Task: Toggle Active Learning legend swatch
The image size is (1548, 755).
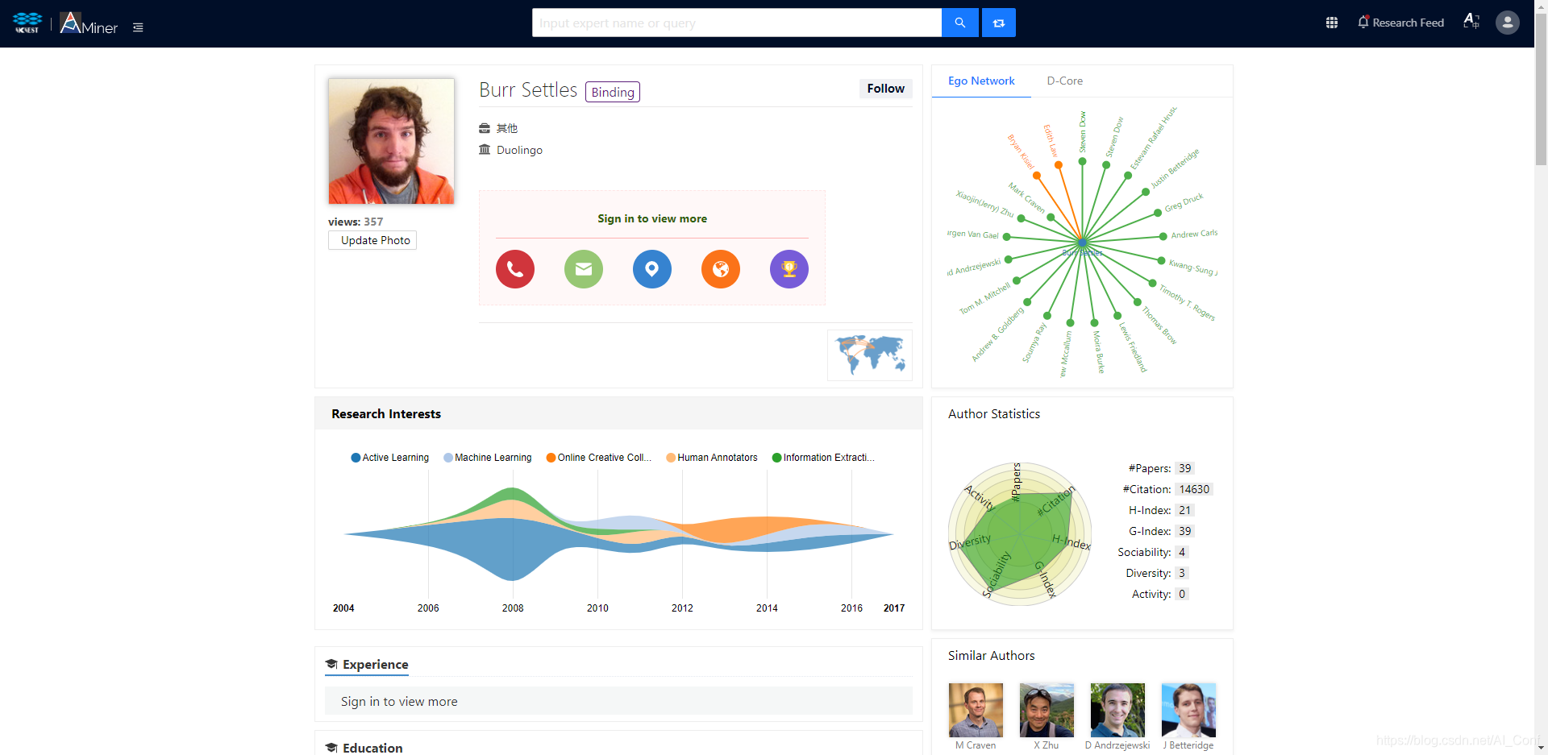Action: pos(356,458)
